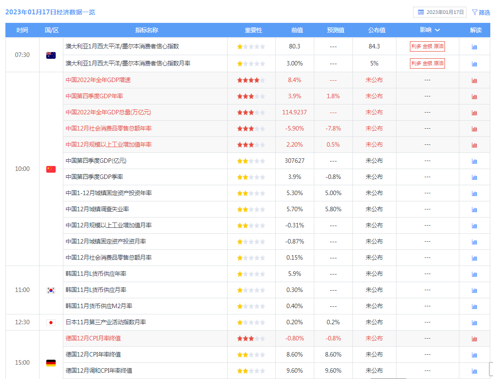View chart for 中国12月规模以上工业增加值月率
This screenshot has height=379, width=493.
pos(474,226)
